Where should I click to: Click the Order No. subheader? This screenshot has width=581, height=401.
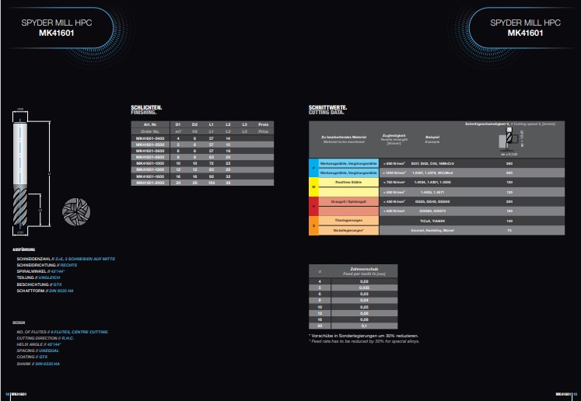click(150, 131)
